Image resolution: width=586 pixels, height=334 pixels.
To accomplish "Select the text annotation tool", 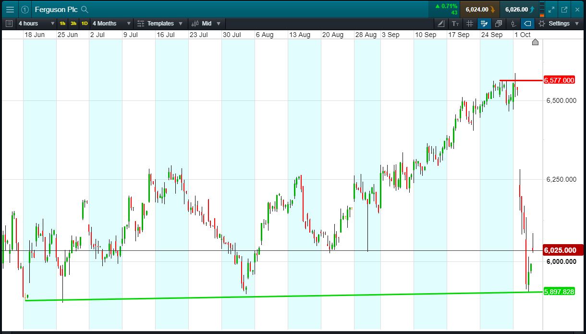I will point(455,24).
